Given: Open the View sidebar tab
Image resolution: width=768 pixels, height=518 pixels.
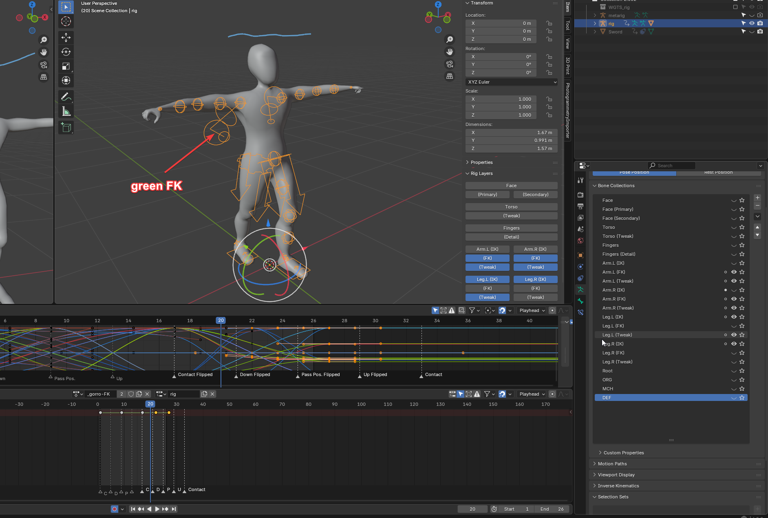Looking at the screenshot, I should click(x=567, y=43).
